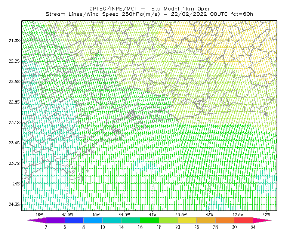Viewport: 299px width, 231px height.
Task: Click the dark blue color bar segment between 6 and 8
Action: (x=74, y=220)
